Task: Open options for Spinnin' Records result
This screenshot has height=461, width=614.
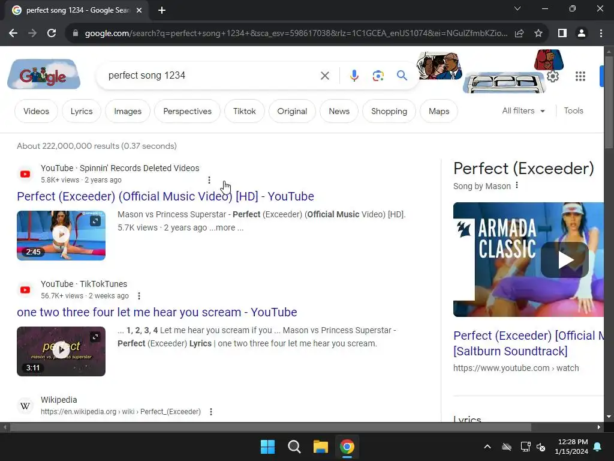Action: (209, 180)
